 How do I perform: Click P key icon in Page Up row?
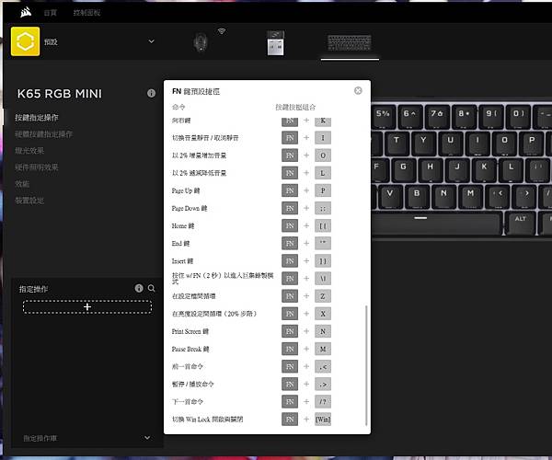323,190
